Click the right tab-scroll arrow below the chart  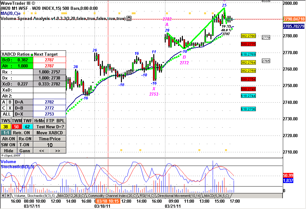pos(8,196)
